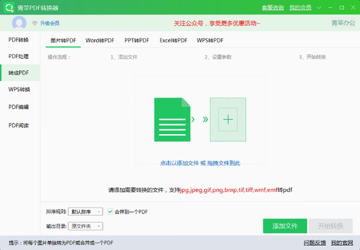Screen dimensions: 360x250
Task: Minimize the converter window
Action: [x=330, y=7]
